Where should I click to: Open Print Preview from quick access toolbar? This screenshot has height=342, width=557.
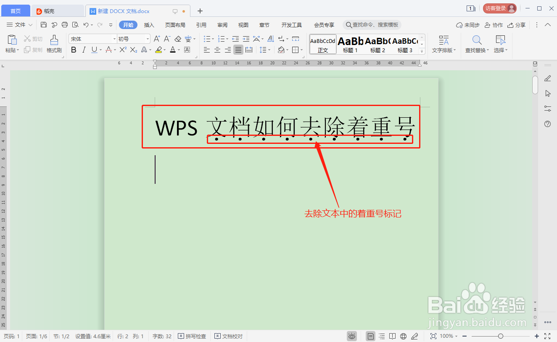(x=75, y=25)
